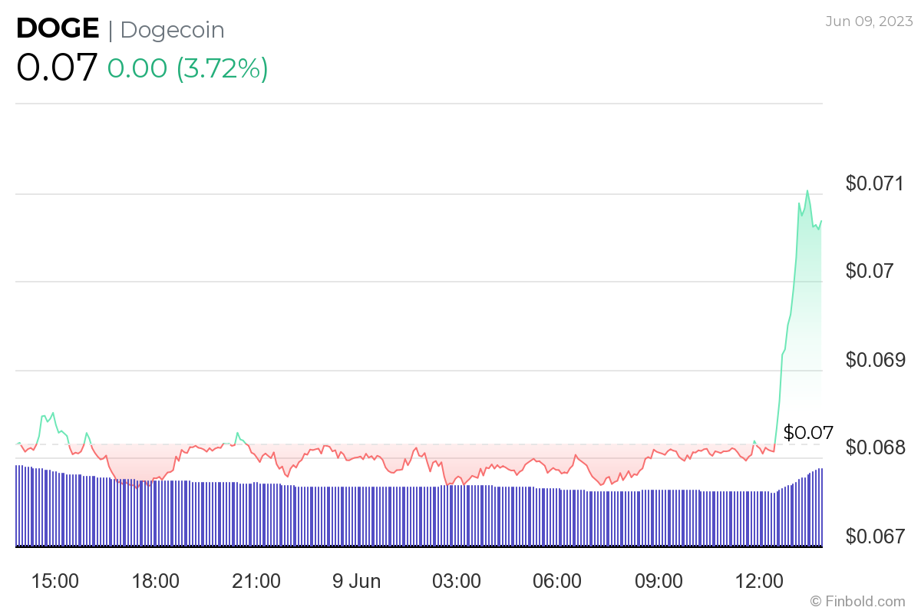The height and width of the screenshot is (614, 921).
Task: Click the $0.07 reference line label
Action: pyautogui.click(x=808, y=433)
